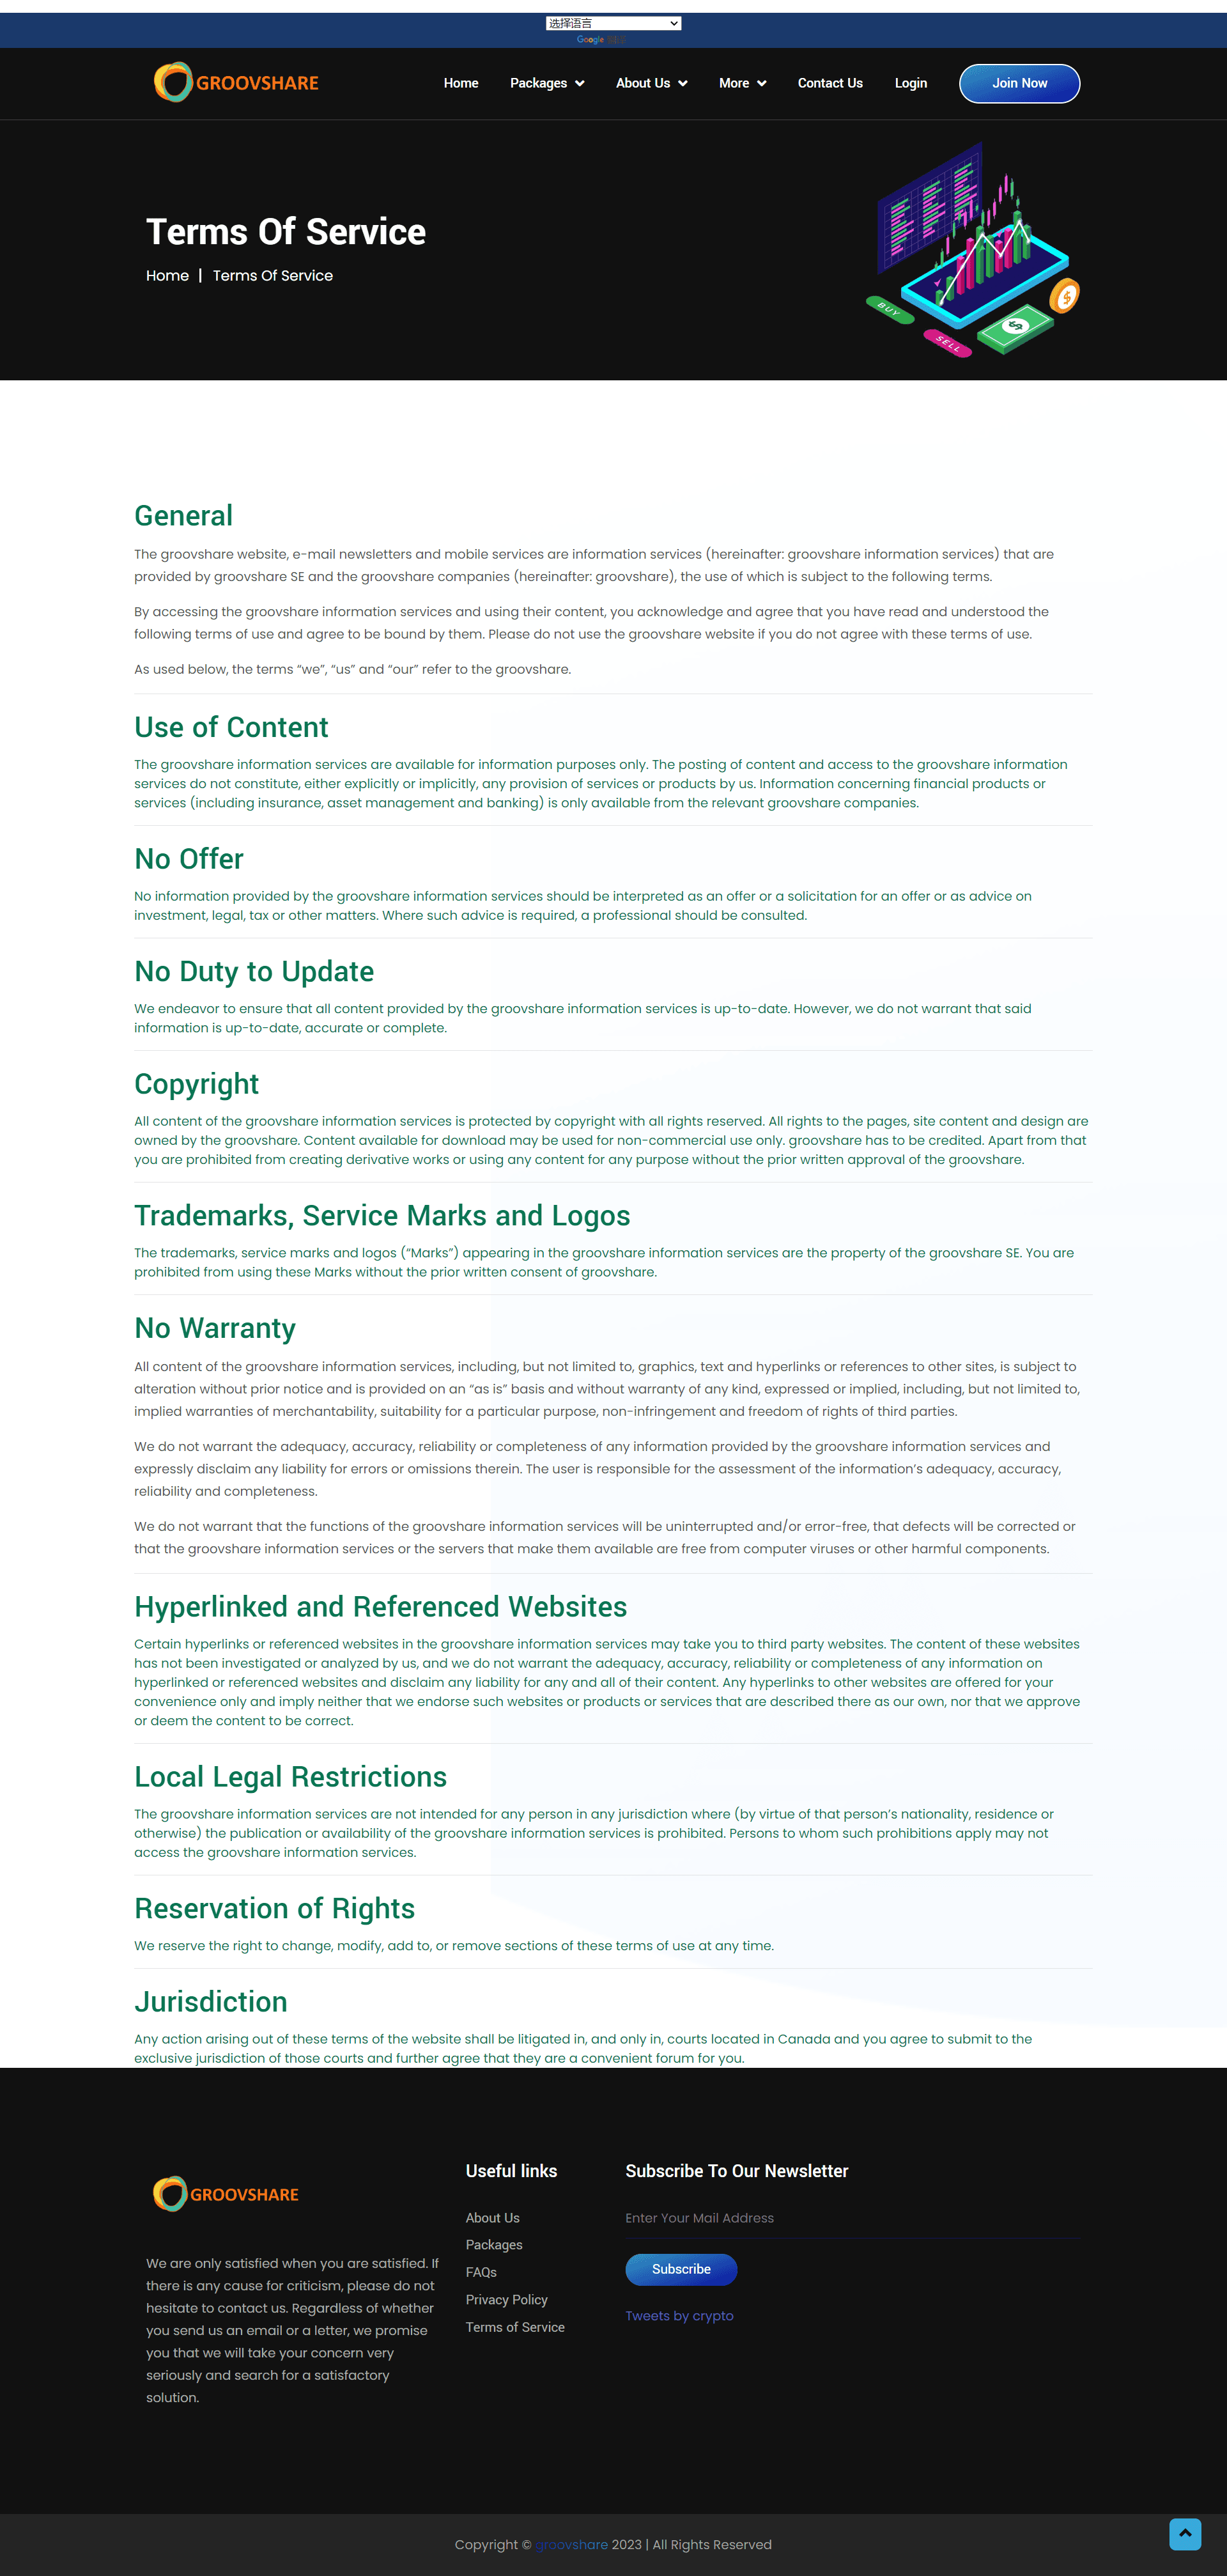Click the Contact Us menu item
Viewport: 1227px width, 2576px height.
828,84
